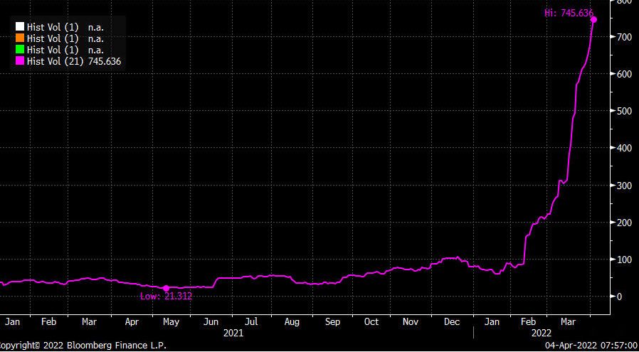Click the 100 y-axis label
The image size is (639, 352).
[x=625, y=260]
